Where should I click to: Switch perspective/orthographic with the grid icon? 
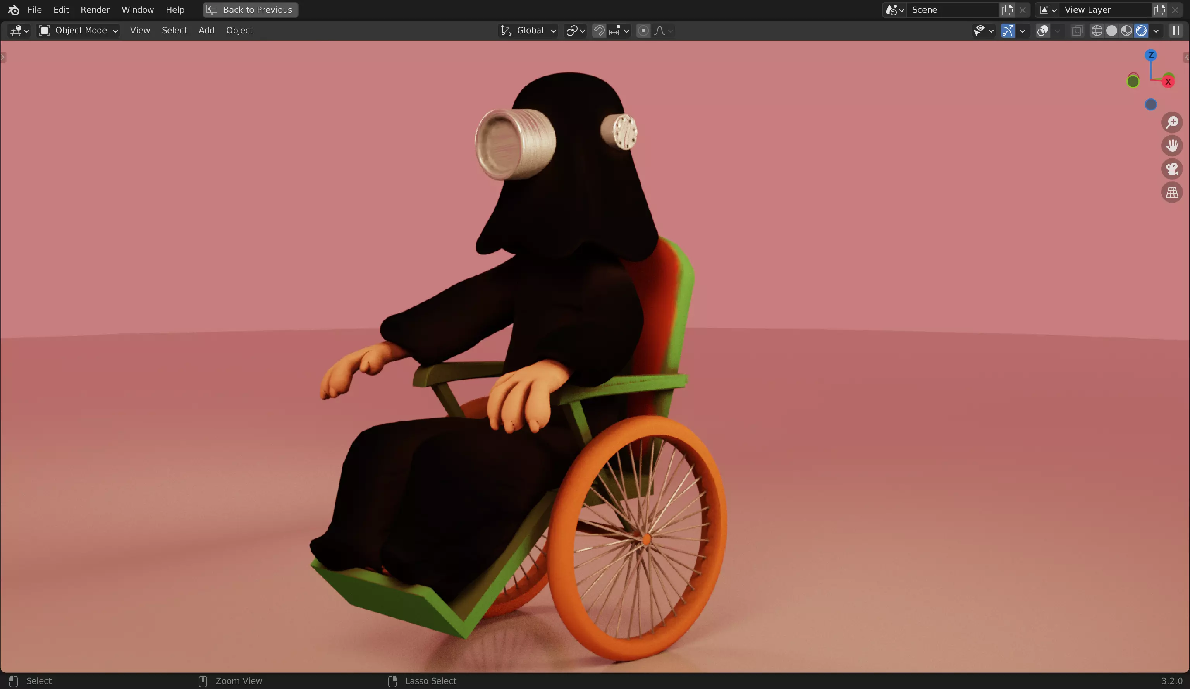1171,192
